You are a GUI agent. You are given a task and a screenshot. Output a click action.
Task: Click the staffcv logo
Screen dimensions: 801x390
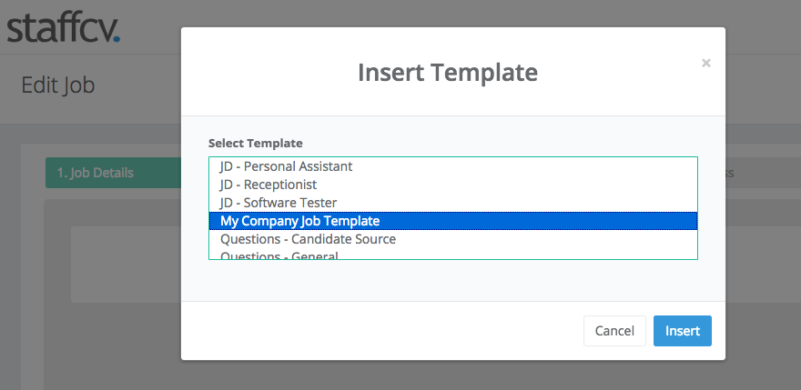[64, 28]
